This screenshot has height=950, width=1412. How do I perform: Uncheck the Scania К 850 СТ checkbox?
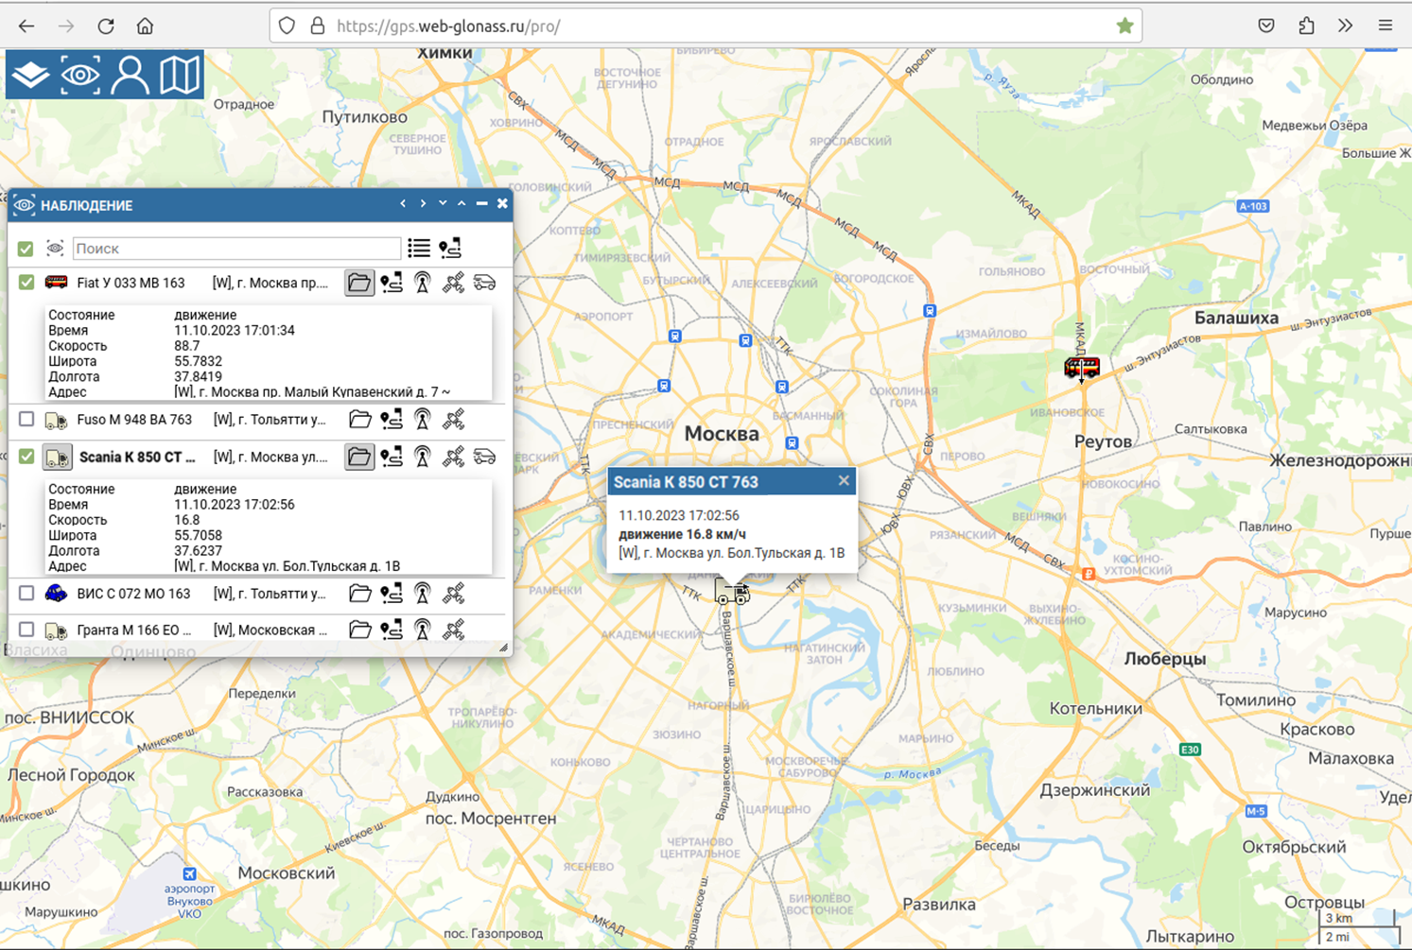click(x=26, y=457)
